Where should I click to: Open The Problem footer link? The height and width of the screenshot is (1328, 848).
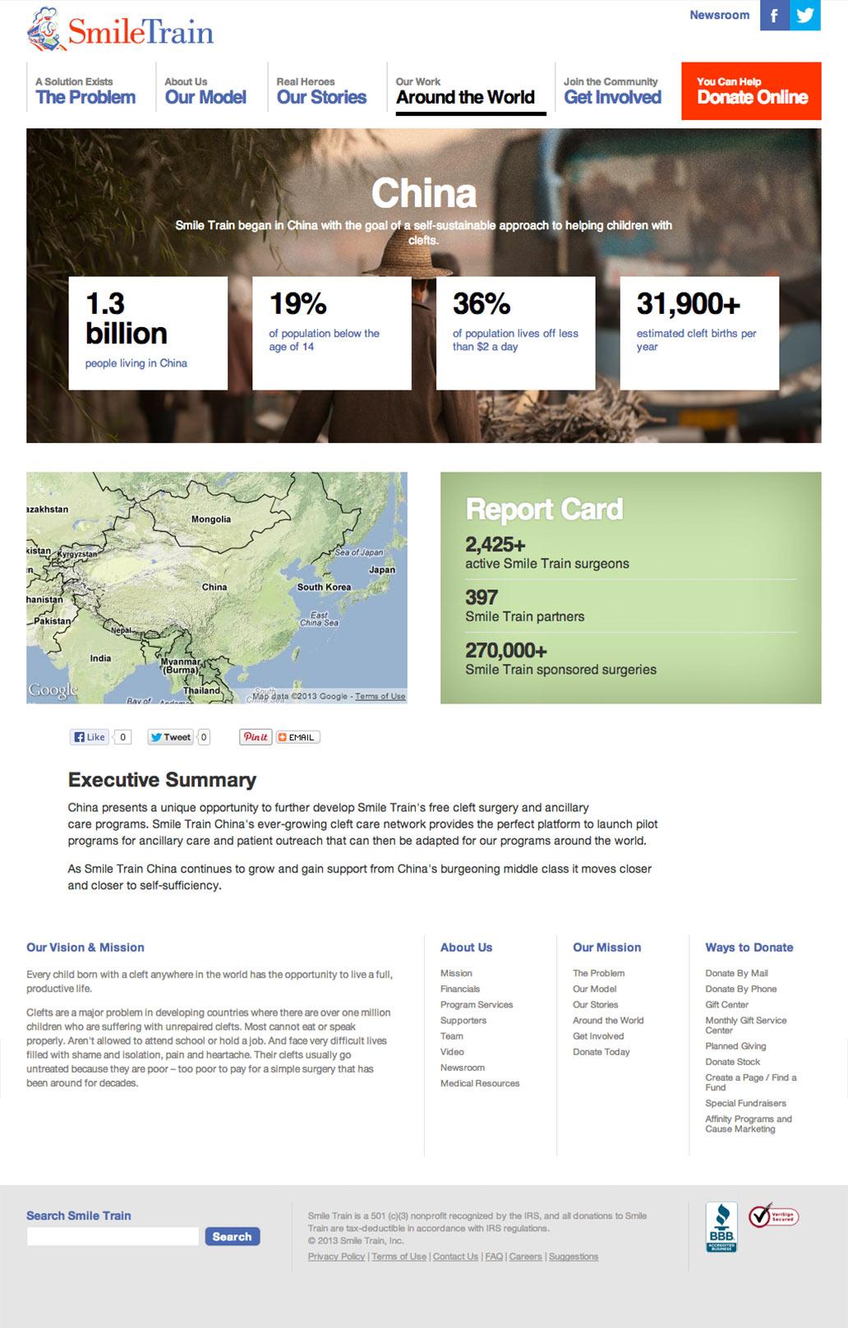598,973
